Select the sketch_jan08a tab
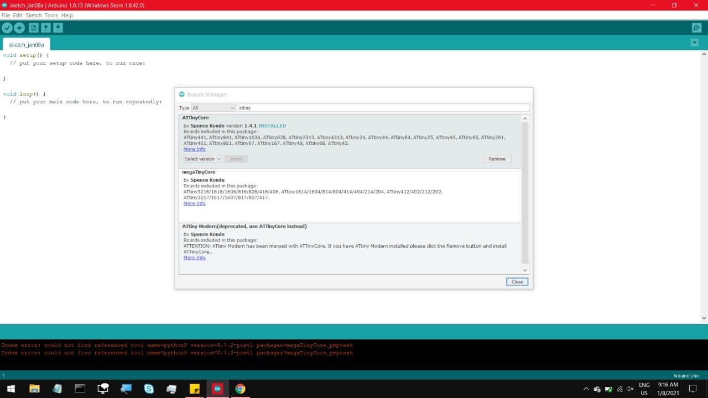The image size is (708, 398). point(27,45)
